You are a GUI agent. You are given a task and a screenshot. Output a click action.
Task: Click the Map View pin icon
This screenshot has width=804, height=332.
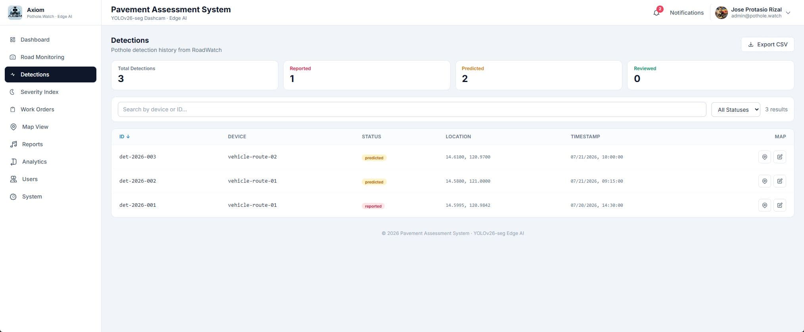tap(13, 127)
